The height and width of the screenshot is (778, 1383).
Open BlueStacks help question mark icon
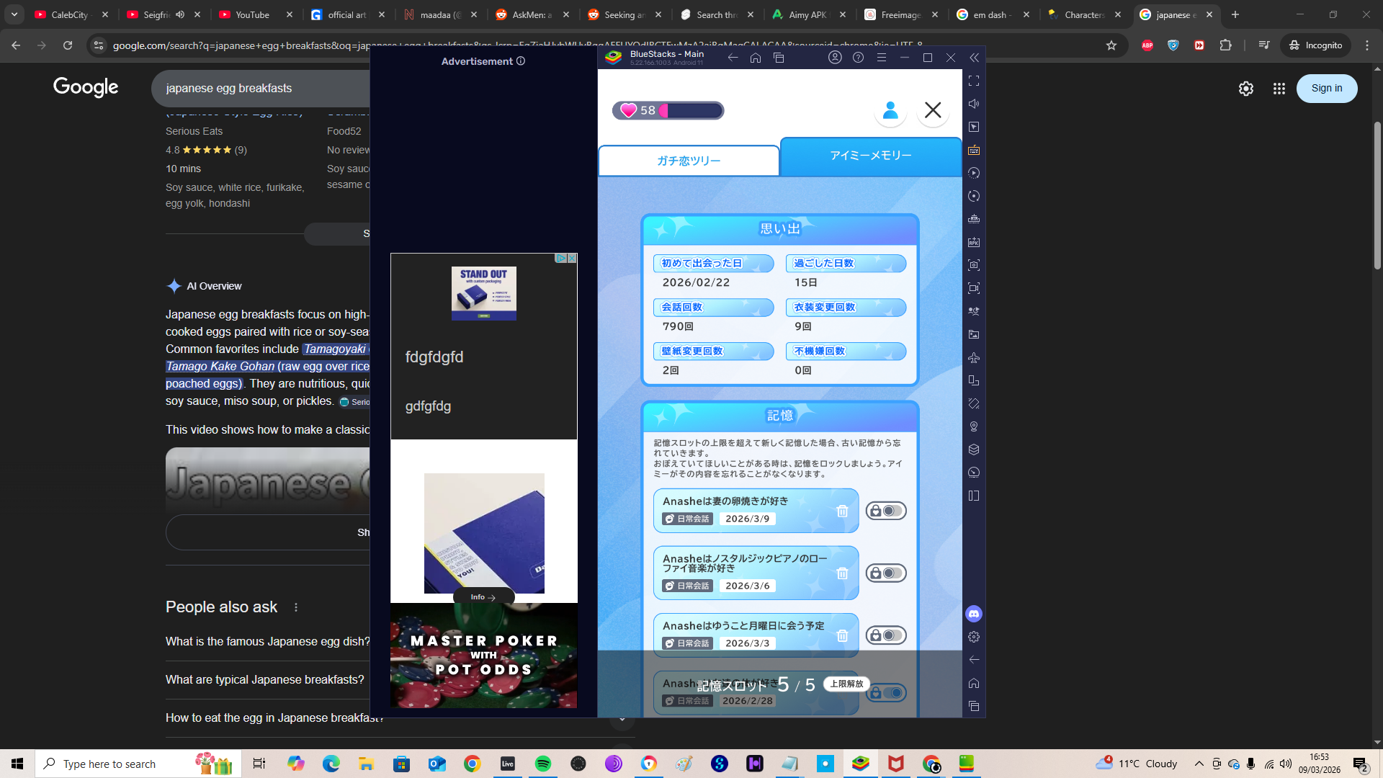pos(858,58)
